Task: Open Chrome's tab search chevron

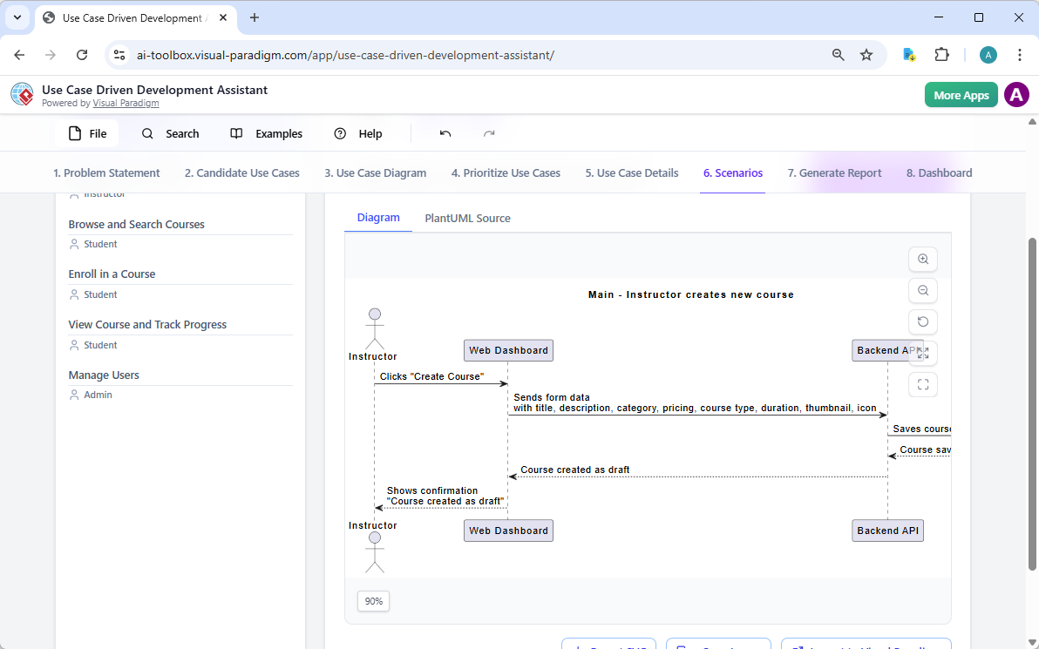Action: pyautogui.click(x=17, y=17)
